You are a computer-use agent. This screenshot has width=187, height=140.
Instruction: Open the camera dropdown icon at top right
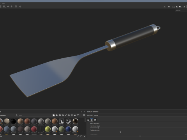[x=180, y=7]
